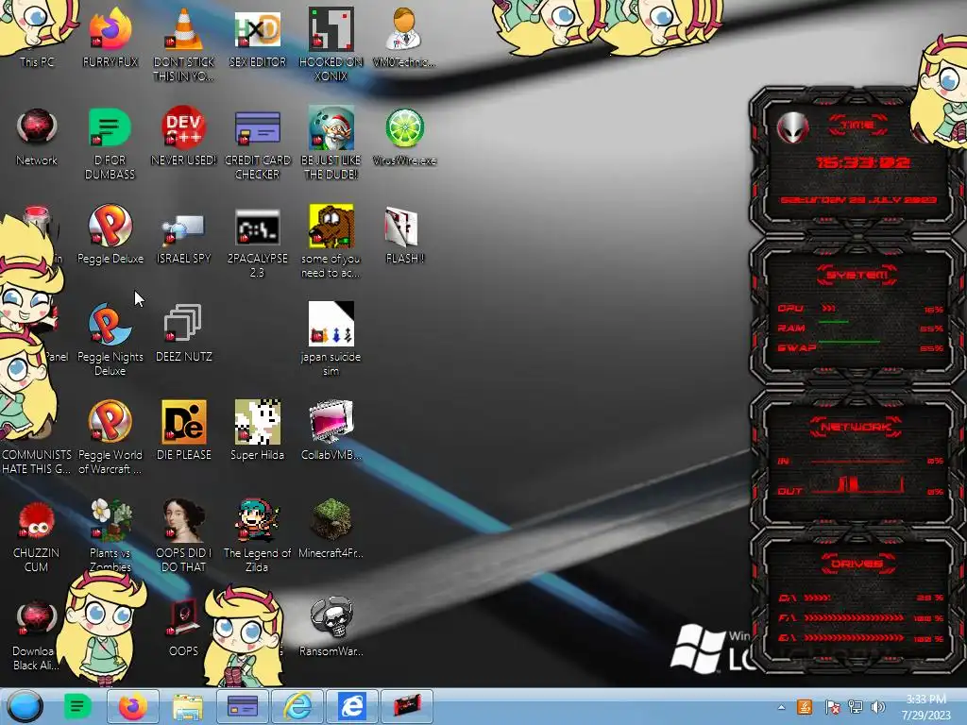
Task: Show hidden tray icons arrow
Action: click(x=781, y=707)
